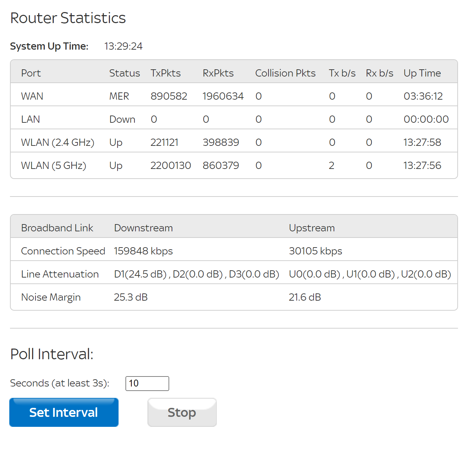Select the downstream Noise Margin value 25.3 dB
468x462 pixels.
[x=131, y=297]
